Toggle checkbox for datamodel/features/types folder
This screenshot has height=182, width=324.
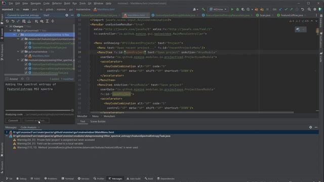pos(22,39)
